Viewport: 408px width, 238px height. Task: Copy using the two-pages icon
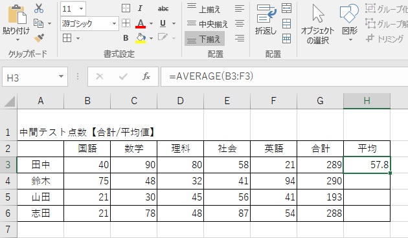(x=38, y=23)
